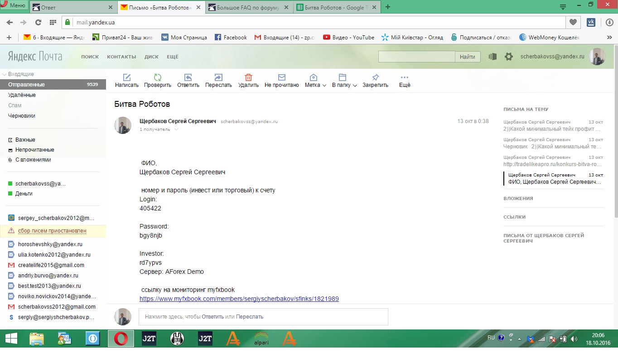This screenshot has width=618, height=353.
Task: Click Переслать link in reply box
Action: [x=250, y=317]
